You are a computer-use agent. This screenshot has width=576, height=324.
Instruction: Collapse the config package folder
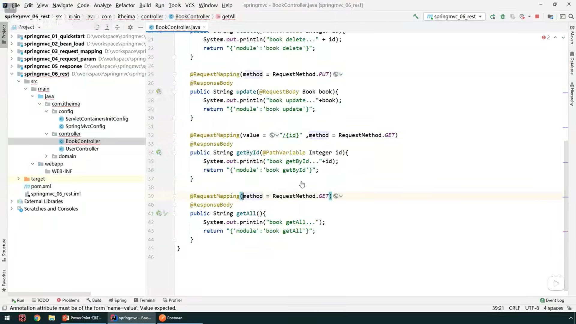(46, 111)
